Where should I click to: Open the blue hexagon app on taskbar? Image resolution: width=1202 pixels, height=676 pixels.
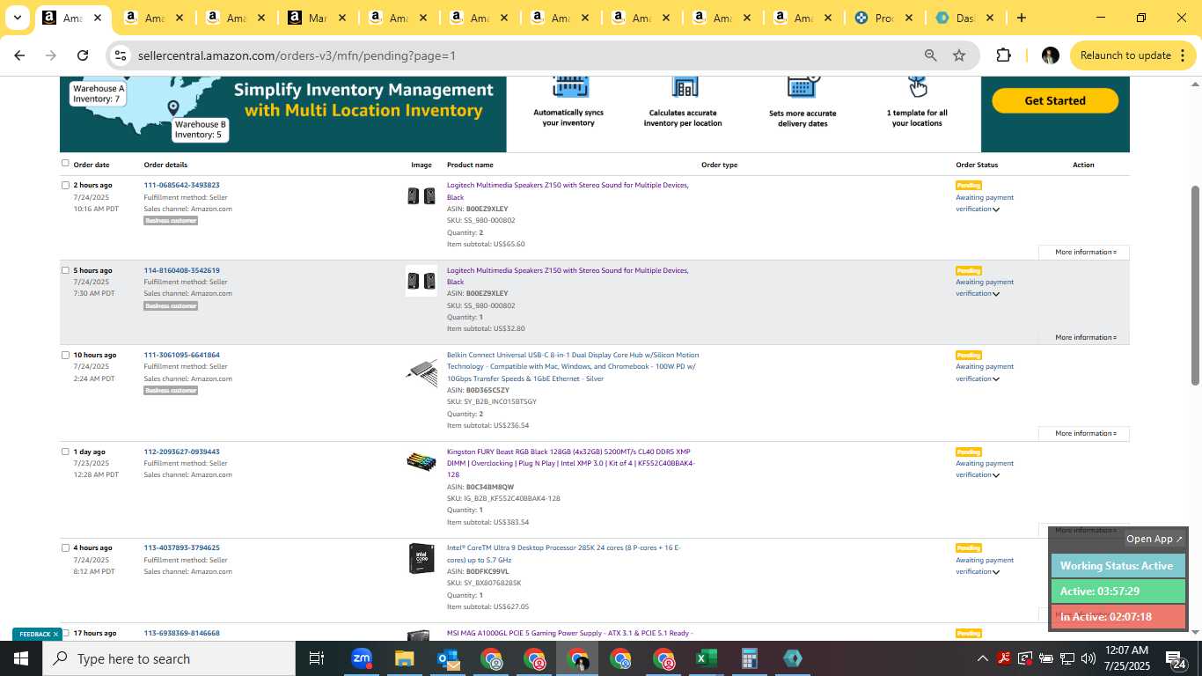click(793, 658)
